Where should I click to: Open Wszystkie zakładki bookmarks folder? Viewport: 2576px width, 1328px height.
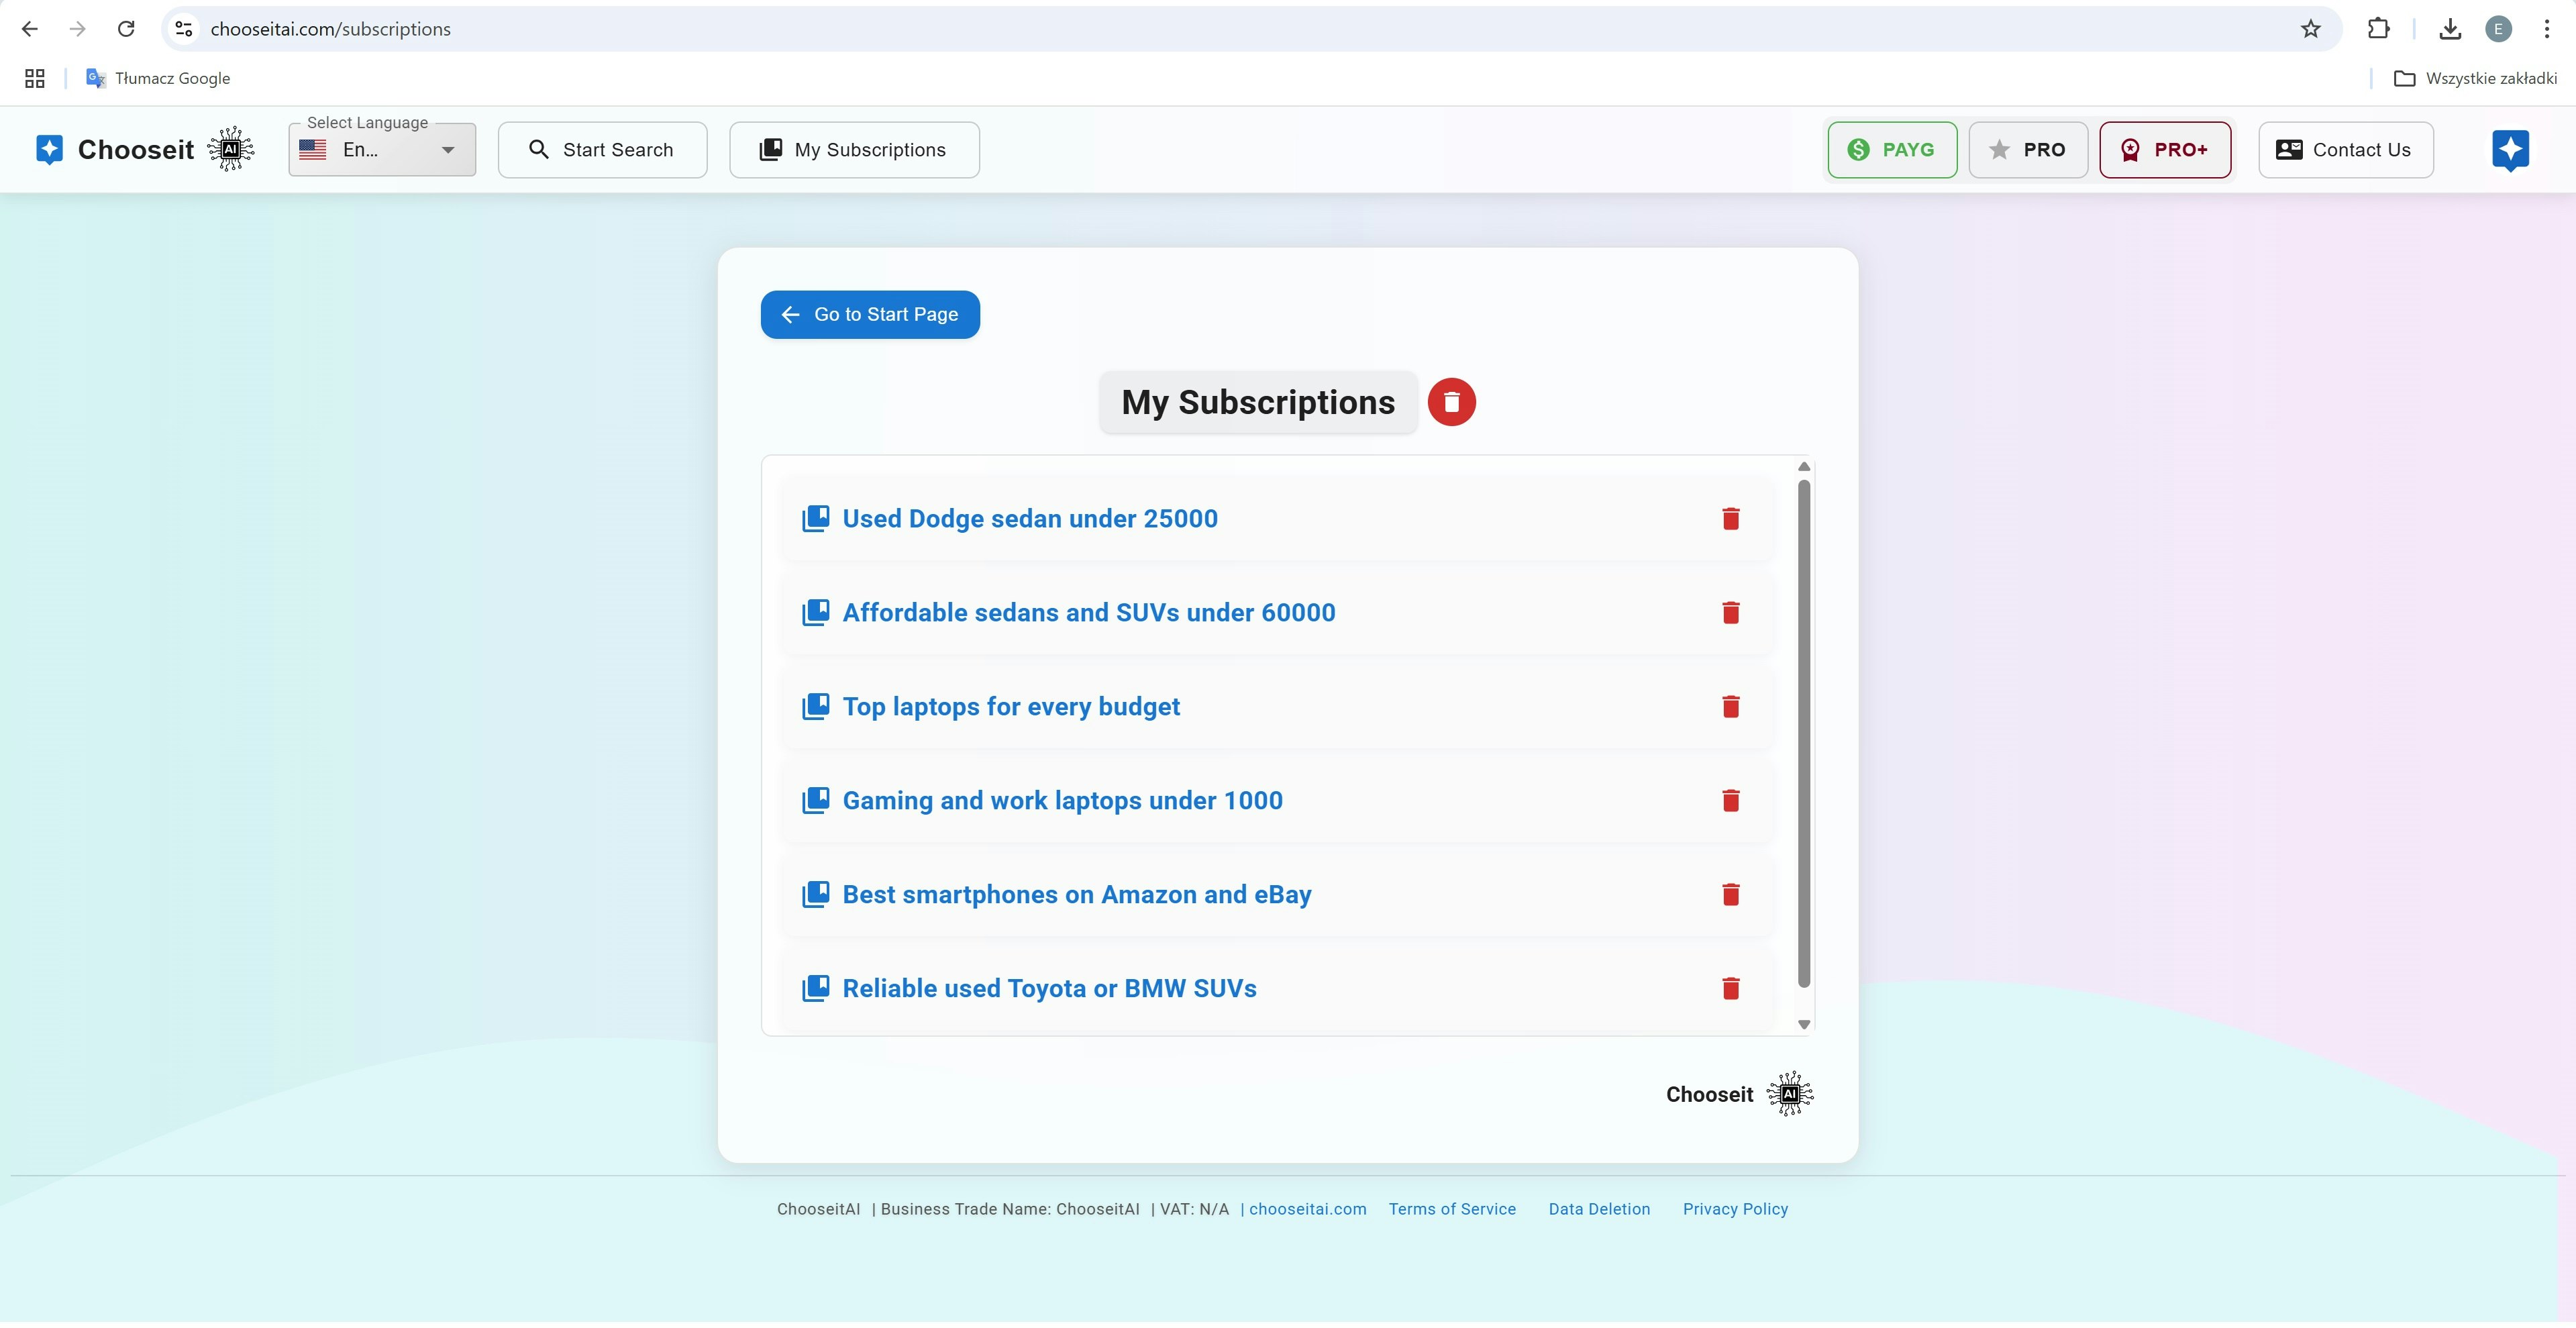[2475, 78]
